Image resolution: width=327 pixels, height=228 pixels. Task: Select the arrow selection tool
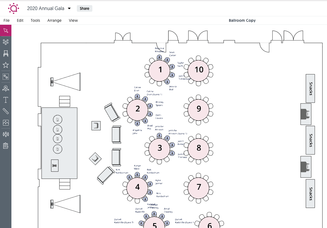pyautogui.click(x=6, y=30)
